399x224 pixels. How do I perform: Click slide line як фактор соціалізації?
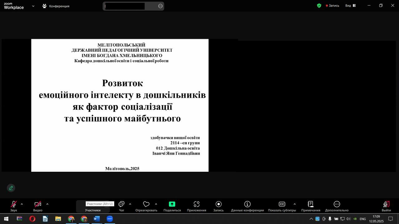(123, 107)
